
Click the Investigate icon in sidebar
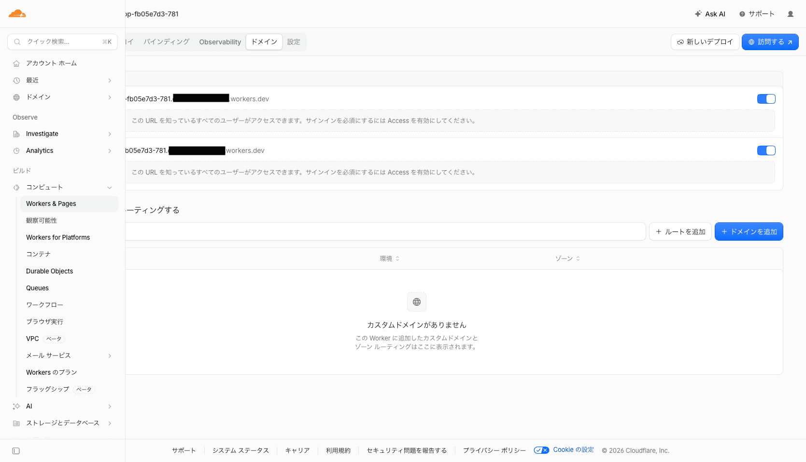[16, 134]
